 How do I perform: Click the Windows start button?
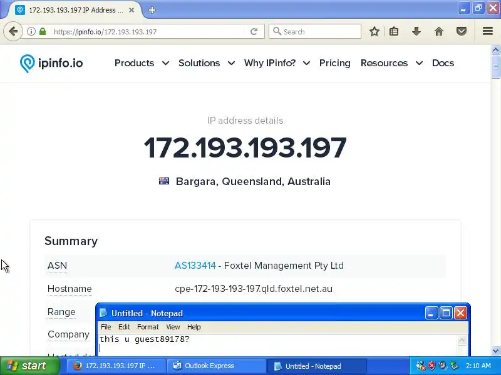coord(29,366)
